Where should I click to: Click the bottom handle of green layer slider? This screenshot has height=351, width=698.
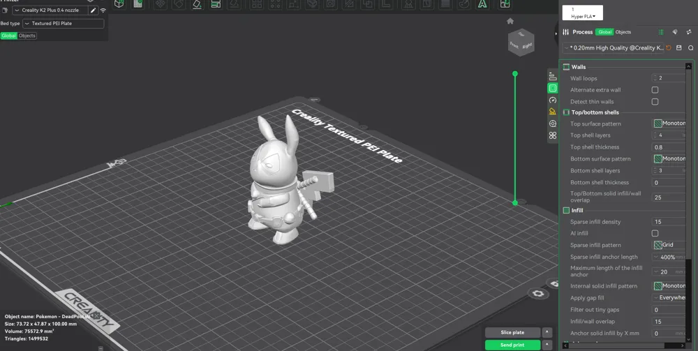pyautogui.click(x=515, y=203)
